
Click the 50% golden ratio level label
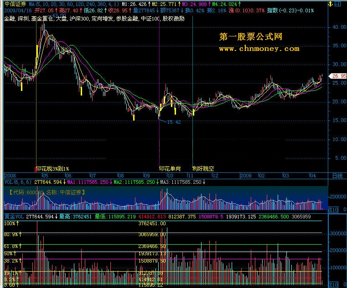10,253
